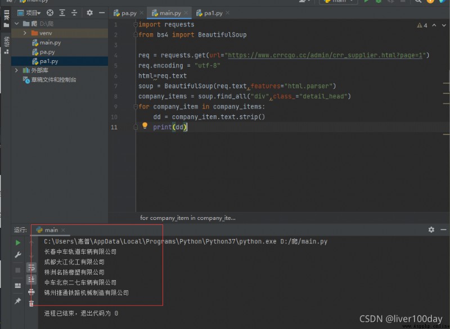Open the crrcgo.cc URL link in code

325,55
